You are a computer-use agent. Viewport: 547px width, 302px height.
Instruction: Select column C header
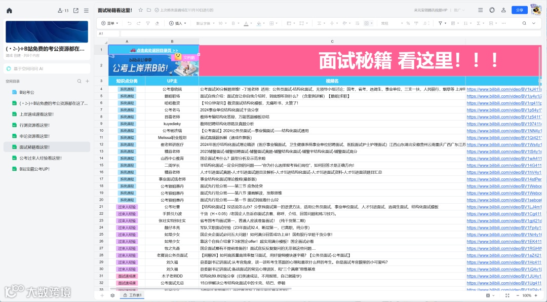[x=332, y=41]
